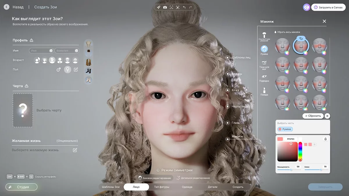The height and width of the screenshot is (196, 349).
Task: Select the female gender symbol
Action: coord(67,70)
